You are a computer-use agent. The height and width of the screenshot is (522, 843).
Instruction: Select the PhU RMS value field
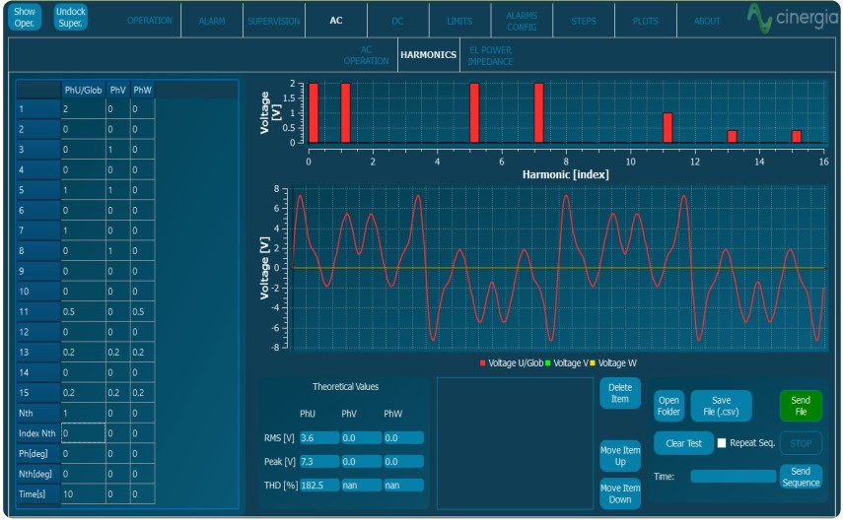(319, 438)
